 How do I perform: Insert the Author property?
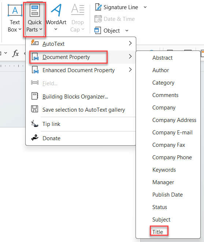click(168, 70)
